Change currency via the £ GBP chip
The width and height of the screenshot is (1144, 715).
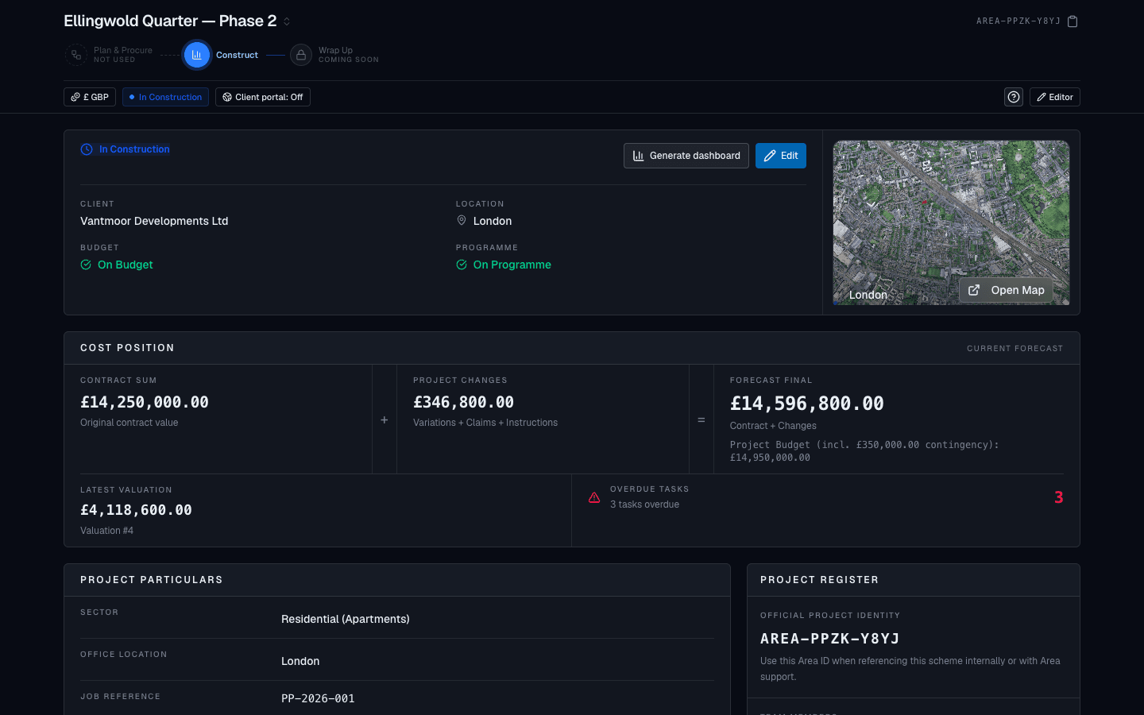90,97
